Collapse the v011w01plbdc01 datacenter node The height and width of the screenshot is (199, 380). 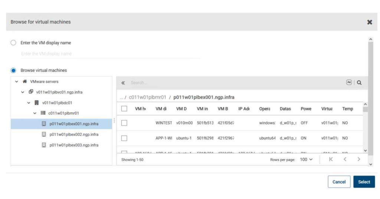pos(29,103)
